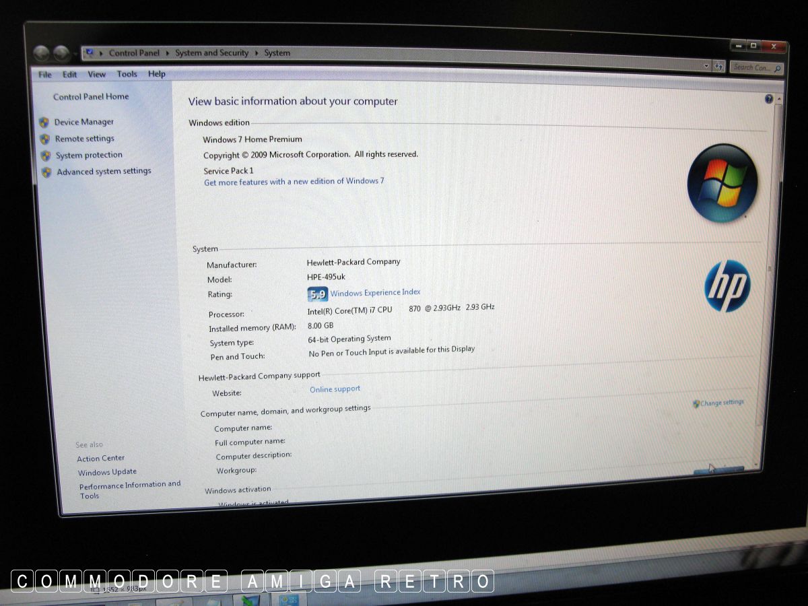Image resolution: width=808 pixels, height=606 pixels.
Task: Click the System protection shield icon
Action: coord(46,156)
